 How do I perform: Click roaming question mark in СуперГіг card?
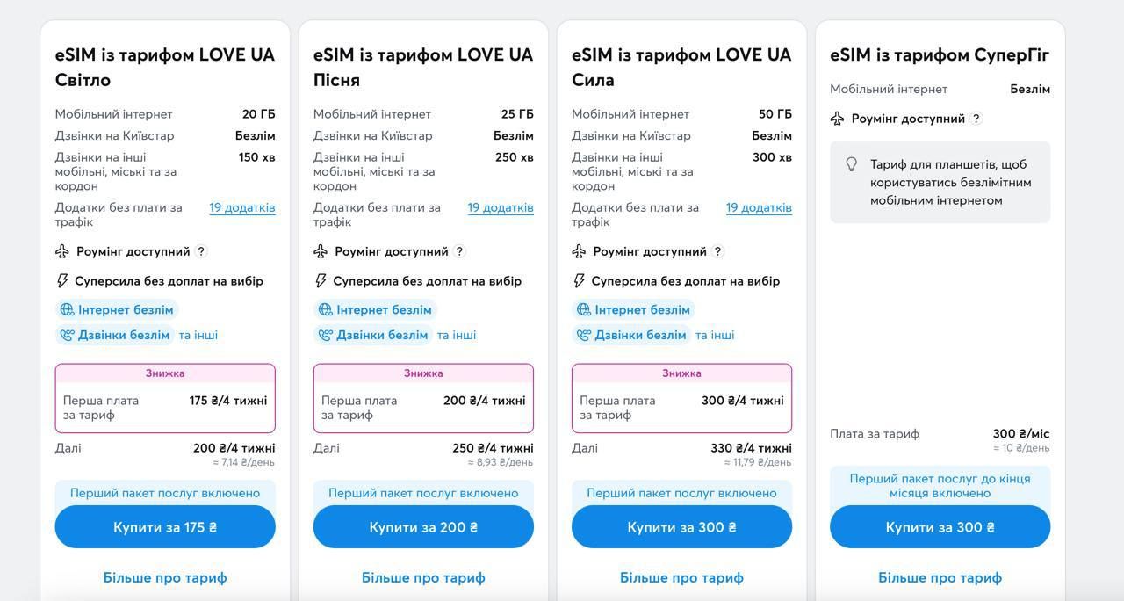pyautogui.click(x=976, y=119)
